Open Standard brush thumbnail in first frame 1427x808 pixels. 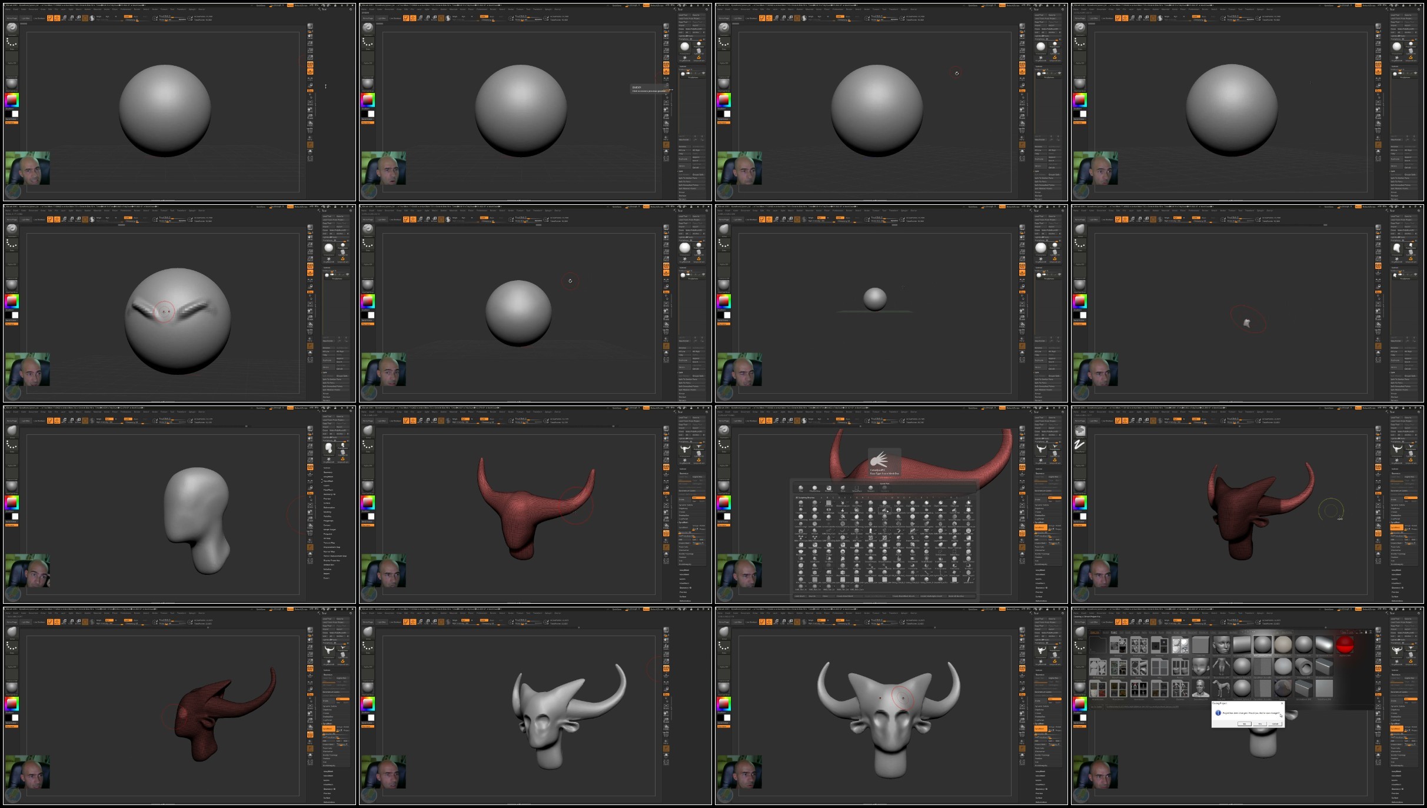pyautogui.click(x=12, y=28)
